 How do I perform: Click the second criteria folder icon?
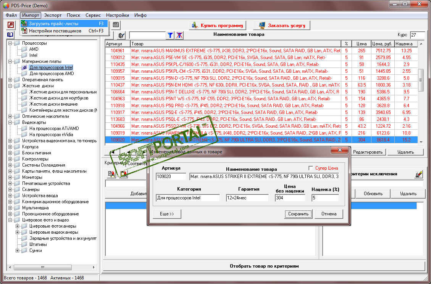click(124, 174)
